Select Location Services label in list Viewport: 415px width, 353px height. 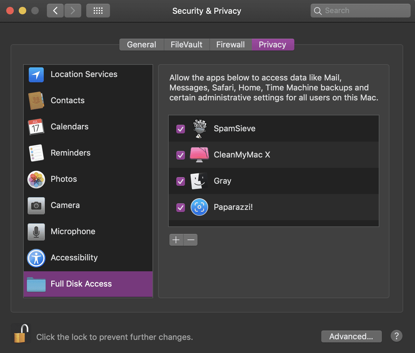click(84, 74)
